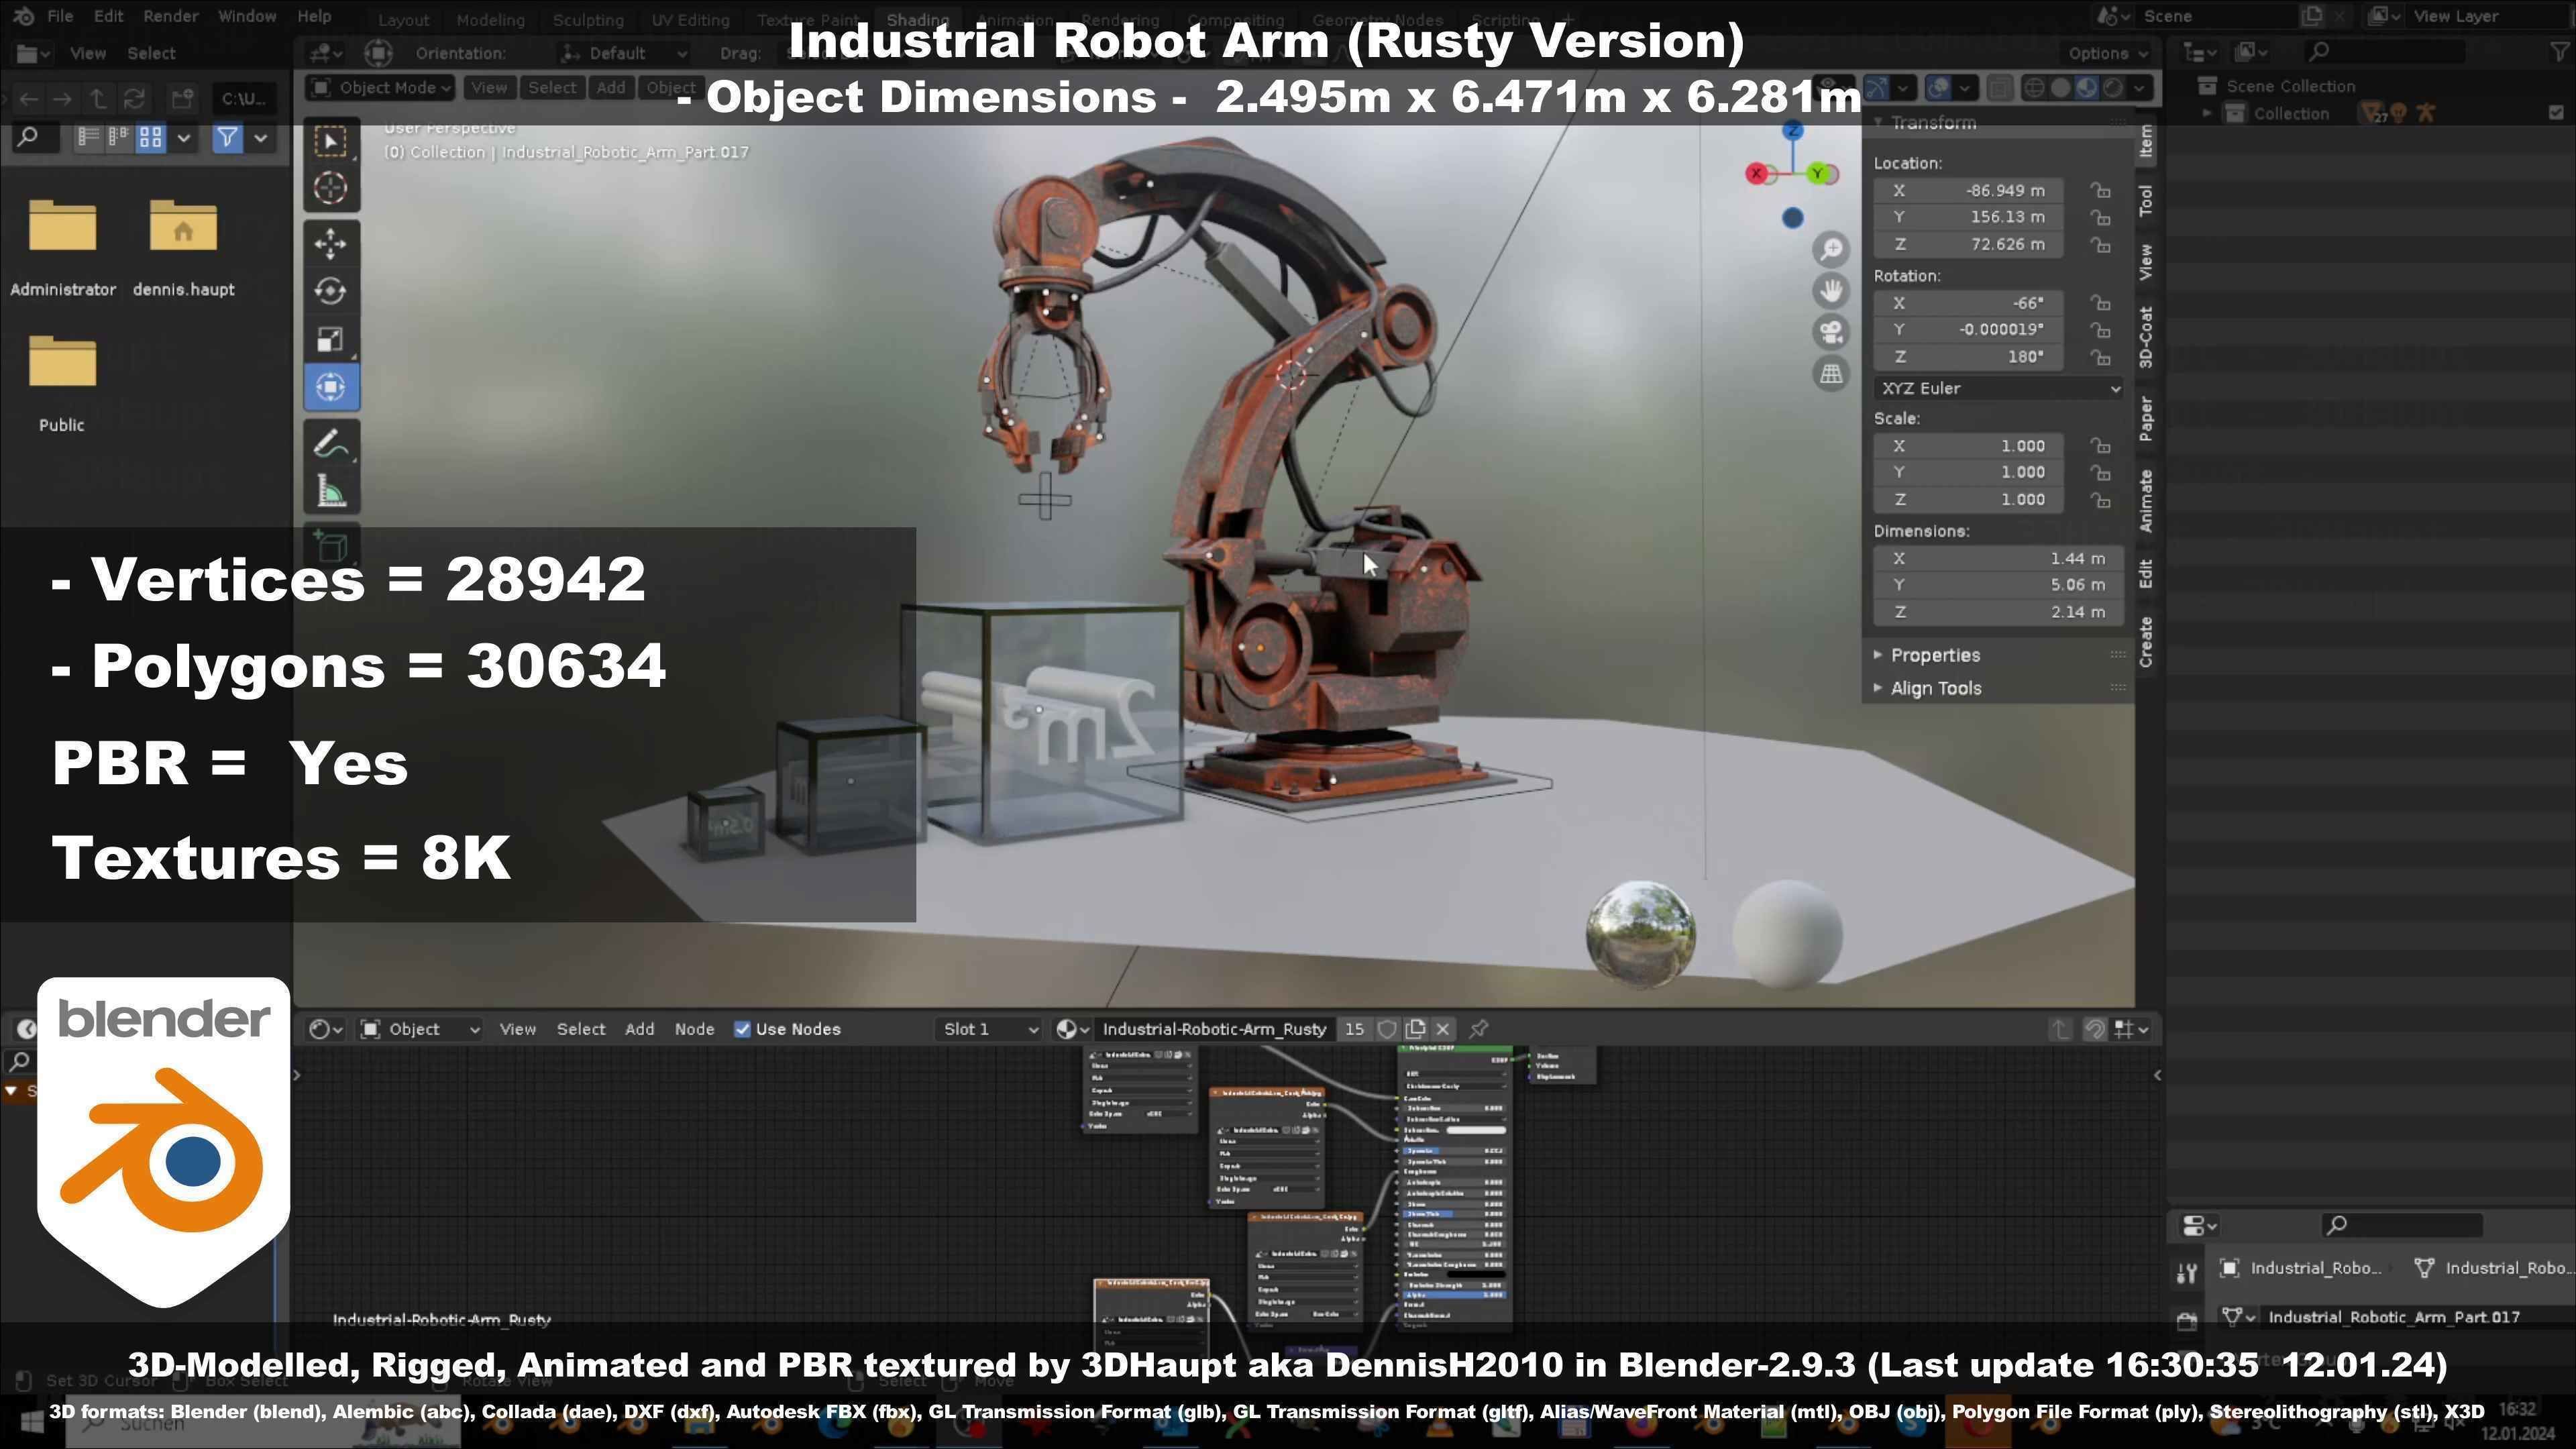
Task: Choose the Move tool in viewport toolbar
Action: 331,243
